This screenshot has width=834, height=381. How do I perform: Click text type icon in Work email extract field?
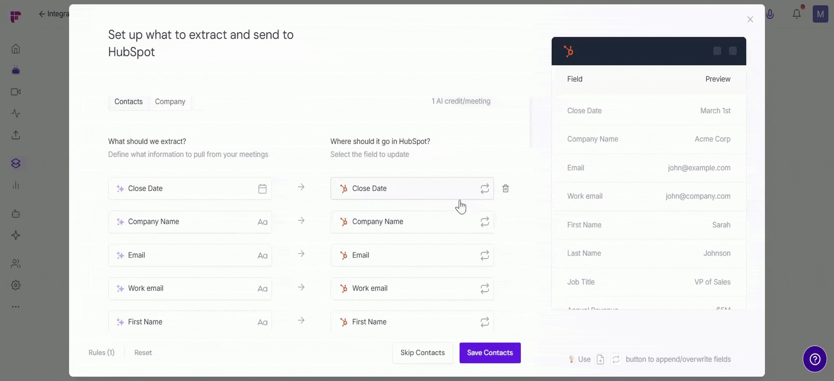[262, 289]
